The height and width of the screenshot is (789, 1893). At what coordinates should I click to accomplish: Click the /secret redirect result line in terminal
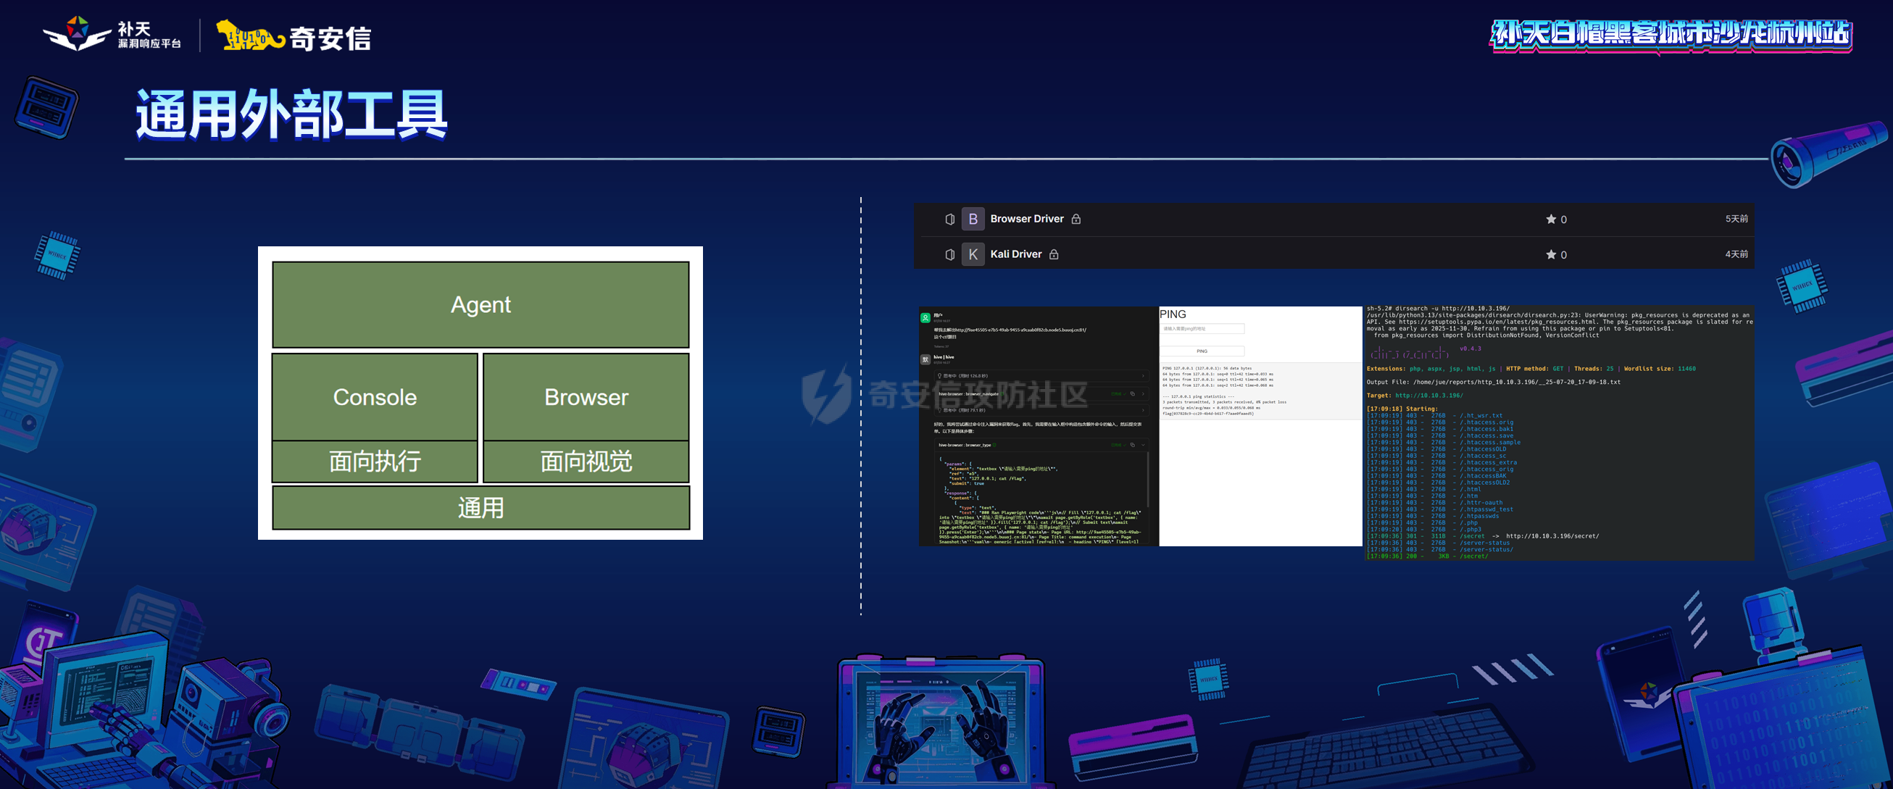coord(1482,536)
